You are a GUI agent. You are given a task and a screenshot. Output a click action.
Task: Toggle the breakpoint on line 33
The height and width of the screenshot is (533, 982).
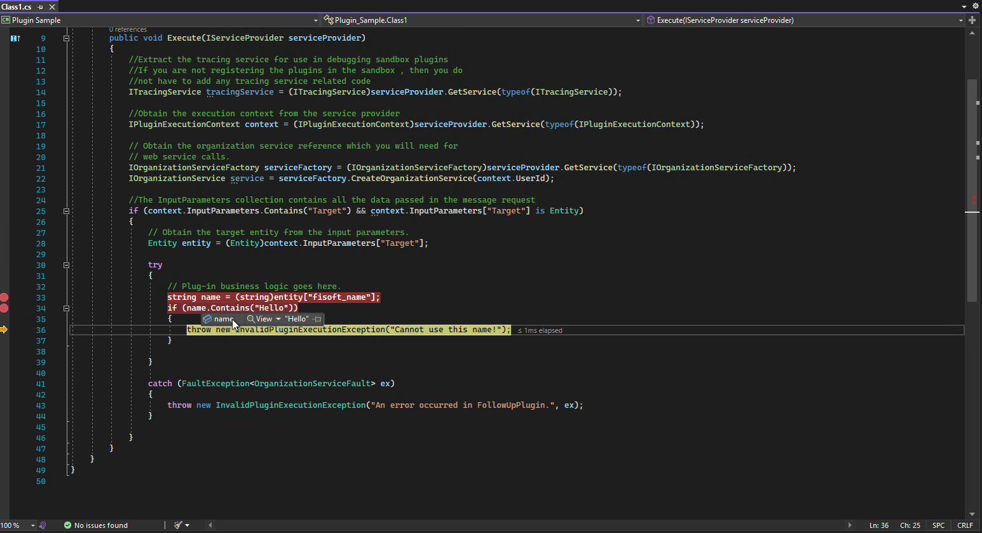coord(5,297)
